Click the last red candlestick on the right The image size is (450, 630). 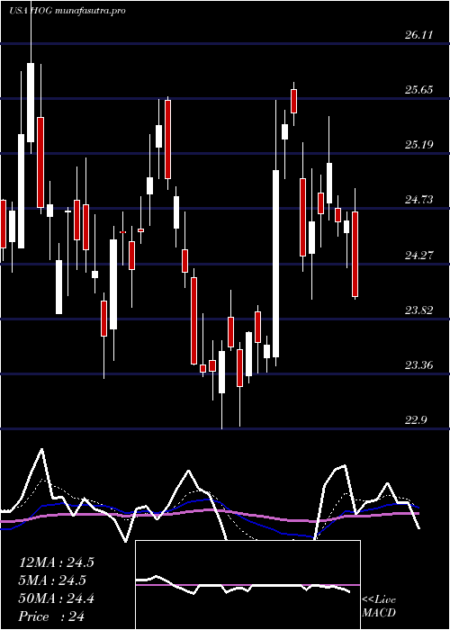(355, 254)
